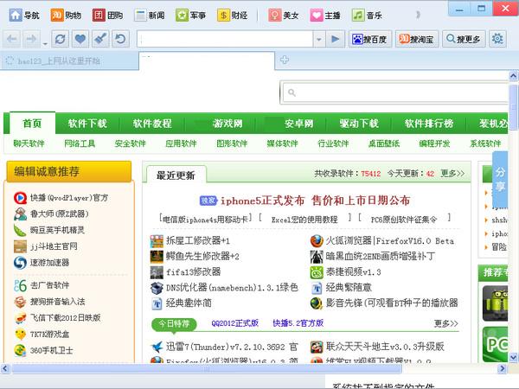
Task: Open 拆屋工修改器+1 link
Action: 198,240
